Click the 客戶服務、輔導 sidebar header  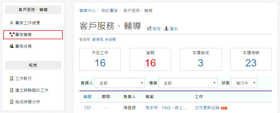33,10
